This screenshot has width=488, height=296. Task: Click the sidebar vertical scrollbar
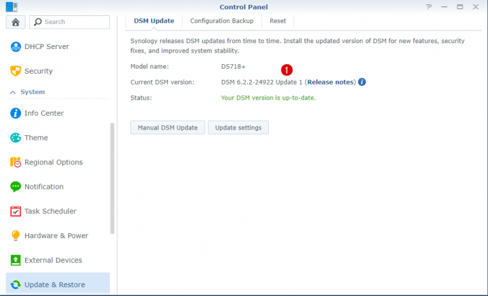click(x=112, y=178)
